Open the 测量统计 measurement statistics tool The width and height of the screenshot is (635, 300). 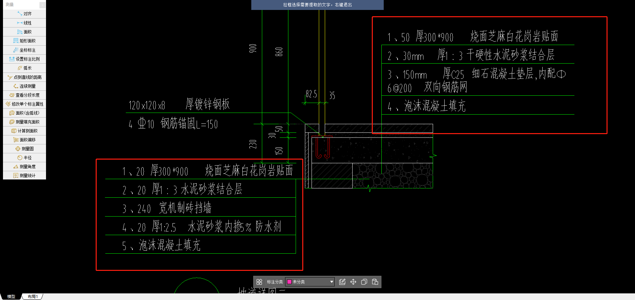pyautogui.click(x=24, y=175)
